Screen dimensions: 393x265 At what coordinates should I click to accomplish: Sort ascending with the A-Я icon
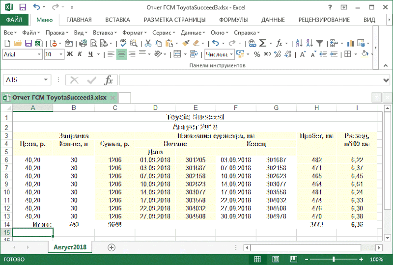pos(299,43)
